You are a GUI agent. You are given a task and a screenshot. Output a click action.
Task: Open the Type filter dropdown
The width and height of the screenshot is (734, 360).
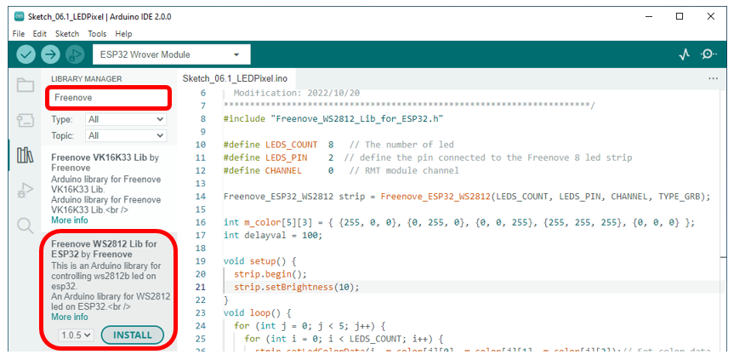tap(126, 119)
